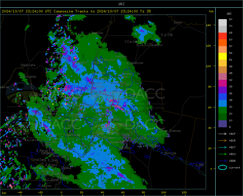Viewport: 243px width, 196px height.
Task: Click the '5' value on dBZ color scale
Action: (x=230, y=127)
